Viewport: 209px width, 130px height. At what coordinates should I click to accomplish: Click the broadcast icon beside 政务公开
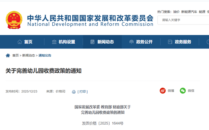131,42
